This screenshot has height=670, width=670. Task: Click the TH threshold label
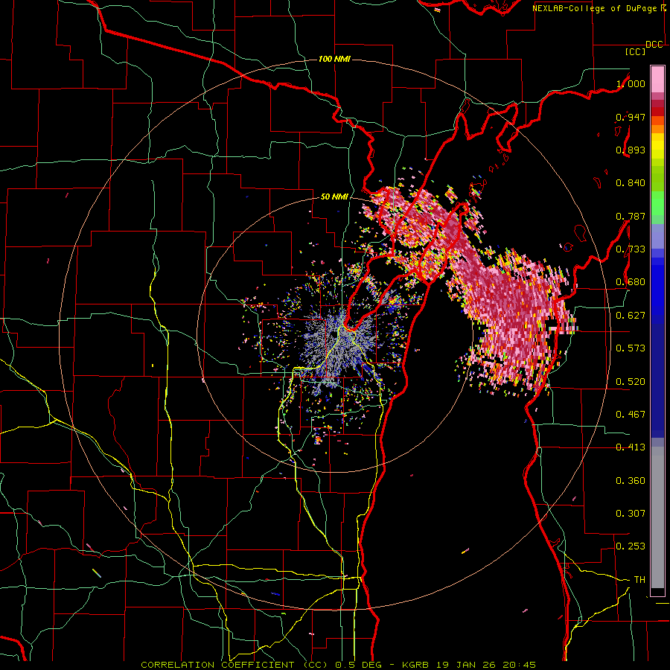(639, 580)
